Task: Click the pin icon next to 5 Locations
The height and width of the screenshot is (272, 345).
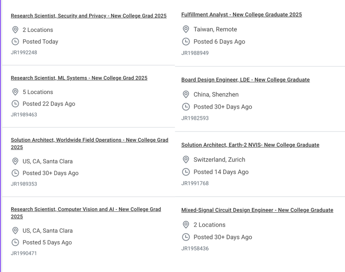Action: pyautogui.click(x=15, y=92)
